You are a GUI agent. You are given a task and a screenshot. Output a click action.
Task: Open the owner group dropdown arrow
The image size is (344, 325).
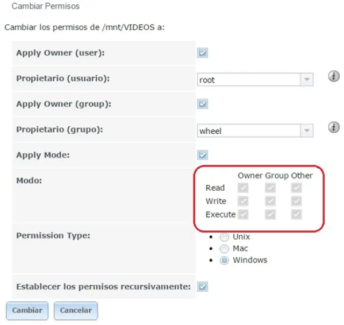pos(306,131)
